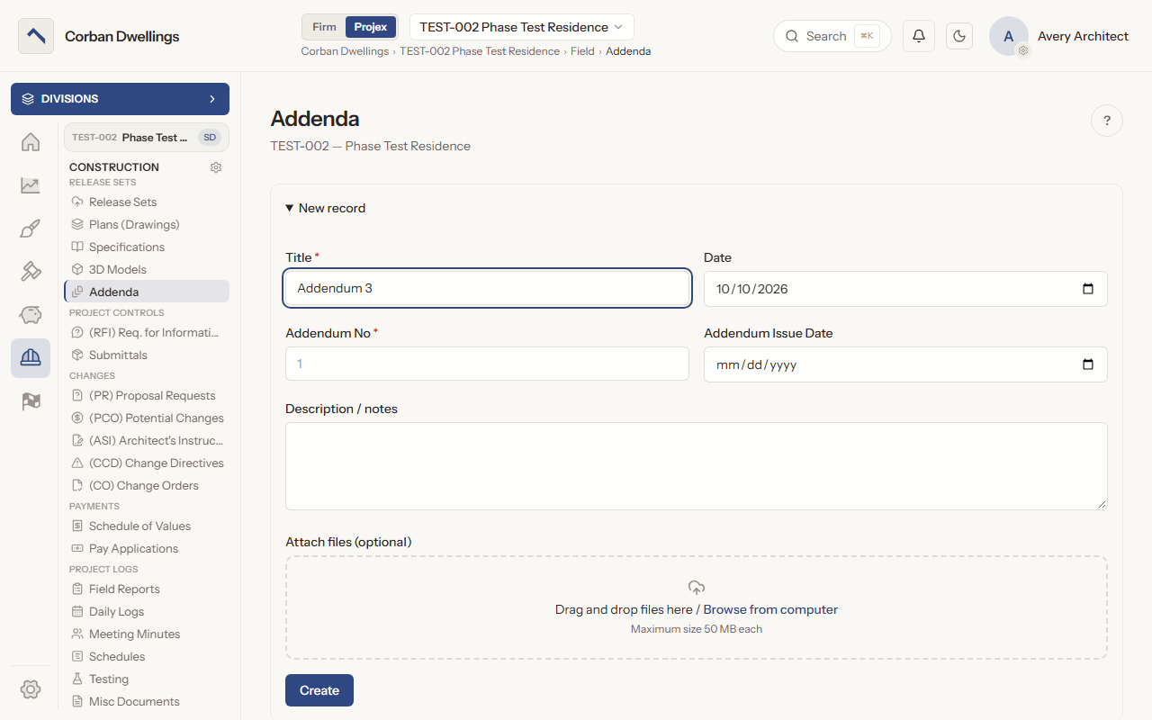Open settings gear at rail bottom
Screen dimensions: 1152x720
[x=31, y=689]
